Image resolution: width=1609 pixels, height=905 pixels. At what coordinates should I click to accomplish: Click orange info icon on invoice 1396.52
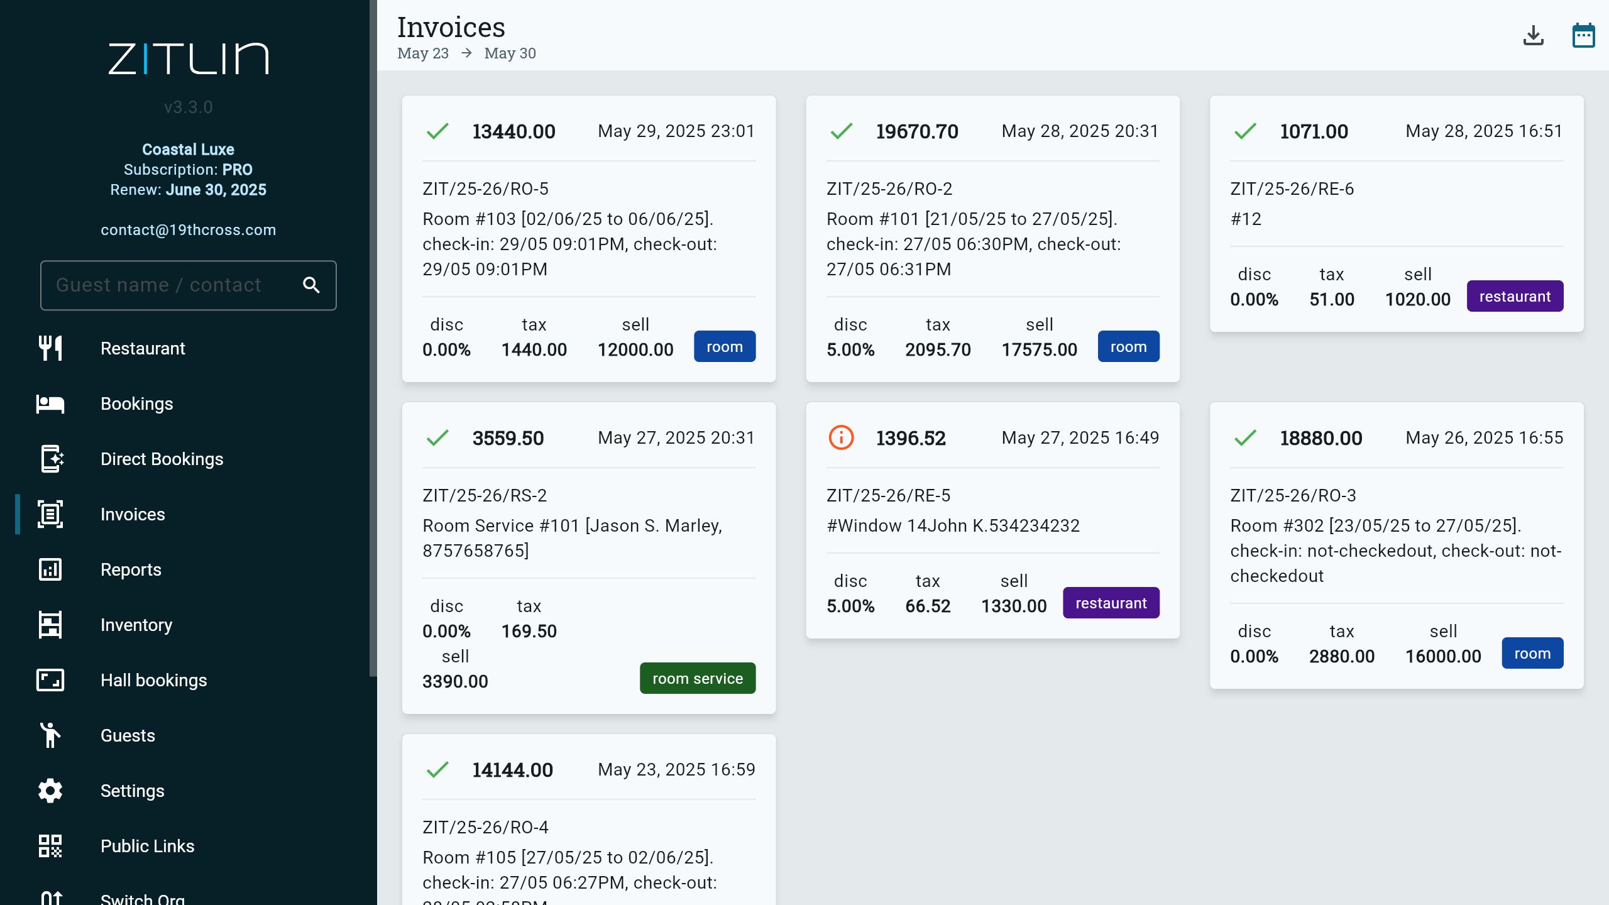[x=841, y=437]
